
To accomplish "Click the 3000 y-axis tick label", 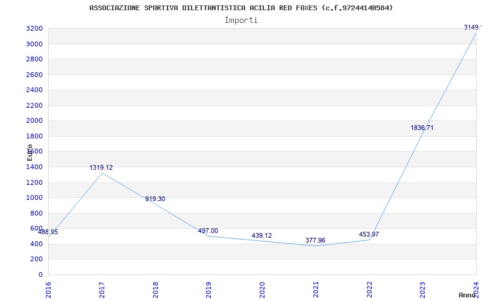I will pyautogui.click(x=34, y=44).
